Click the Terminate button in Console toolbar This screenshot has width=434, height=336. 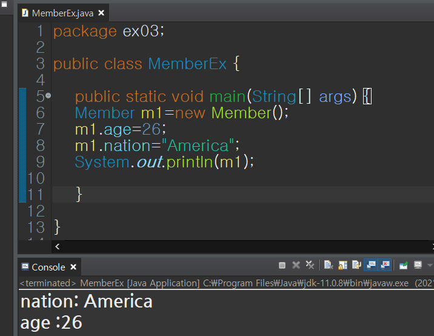[282, 266]
